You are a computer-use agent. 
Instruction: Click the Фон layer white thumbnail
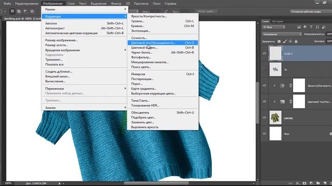click(x=275, y=133)
